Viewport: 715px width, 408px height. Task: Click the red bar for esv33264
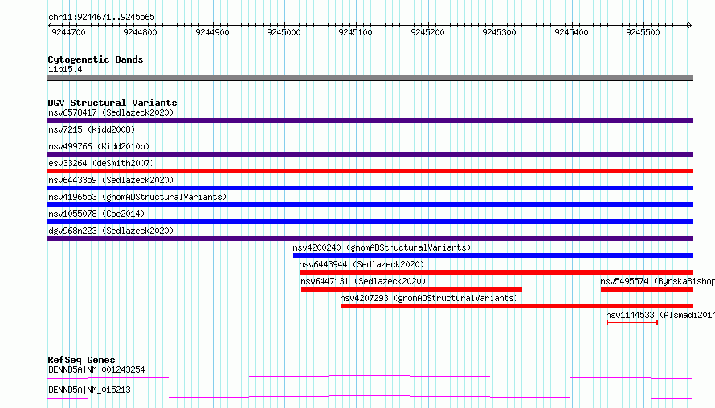pos(370,171)
